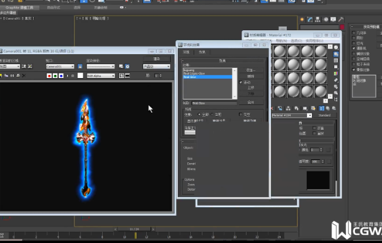Image resolution: width=382 pixels, height=243 pixels.
Task: Open the Utilities hammer panel tab
Action: pyautogui.click(x=341, y=20)
